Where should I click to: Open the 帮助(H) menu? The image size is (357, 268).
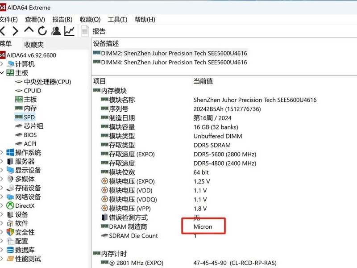pyautogui.click(x=145, y=20)
